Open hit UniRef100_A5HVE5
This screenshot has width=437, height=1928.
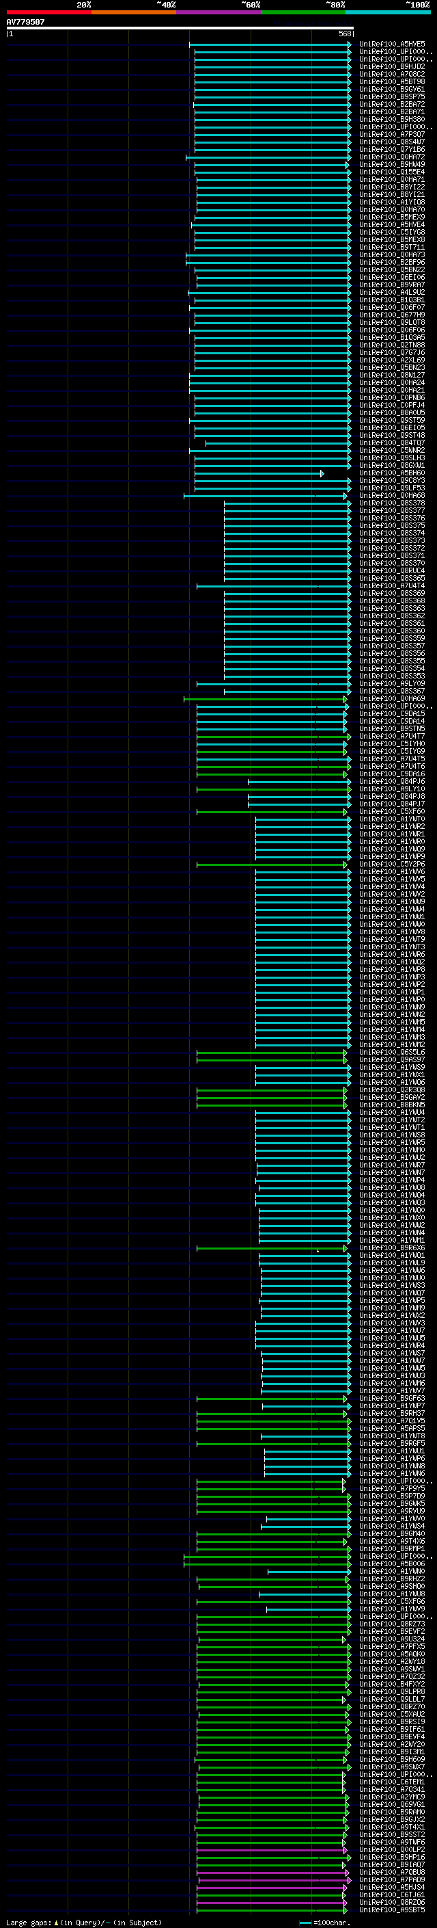[392, 44]
